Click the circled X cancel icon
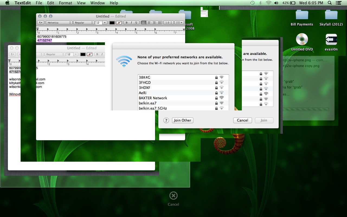The height and width of the screenshot is (217, 347). pos(173,196)
